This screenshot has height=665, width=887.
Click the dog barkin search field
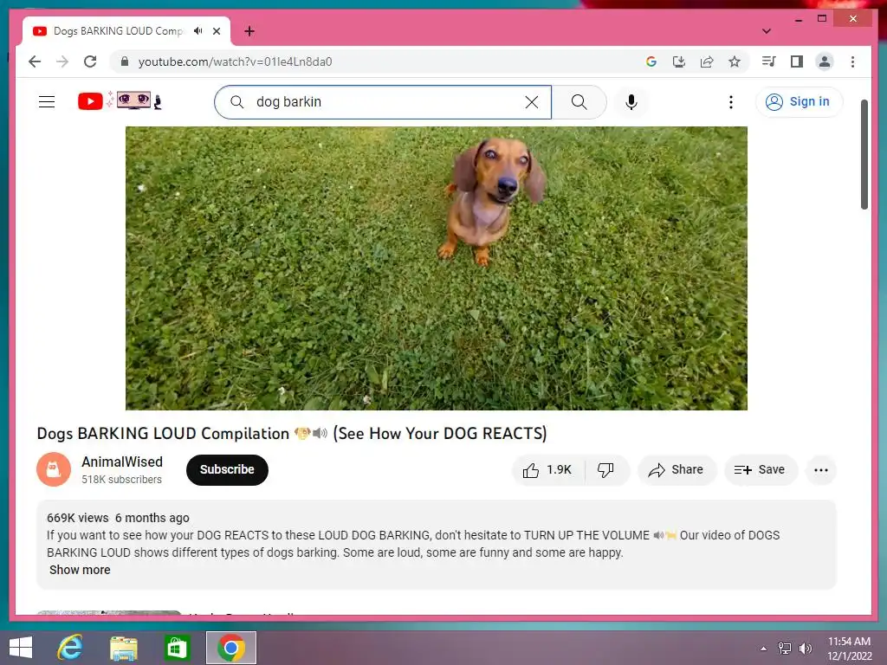coord(383,102)
